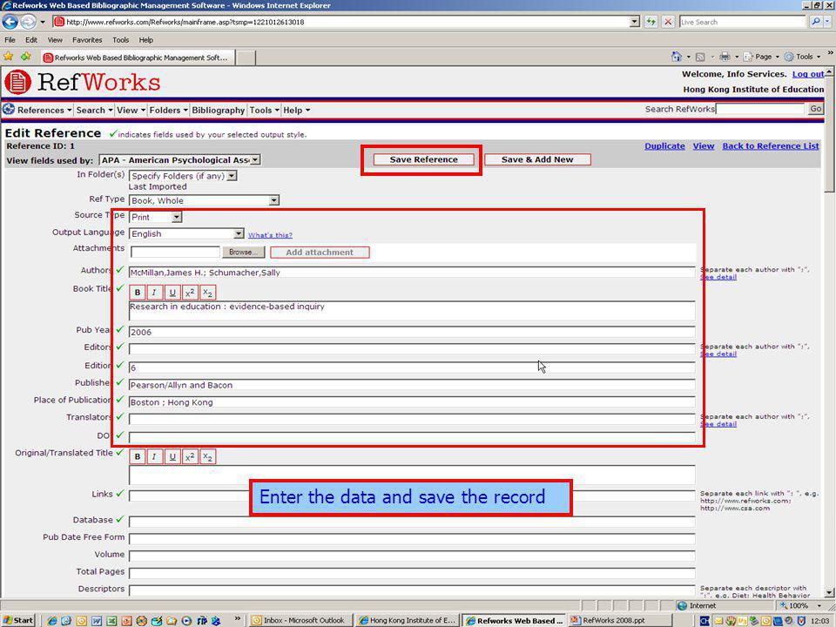Click the Save Reference button
The height and width of the screenshot is (627, 836).
coord(423,159)
